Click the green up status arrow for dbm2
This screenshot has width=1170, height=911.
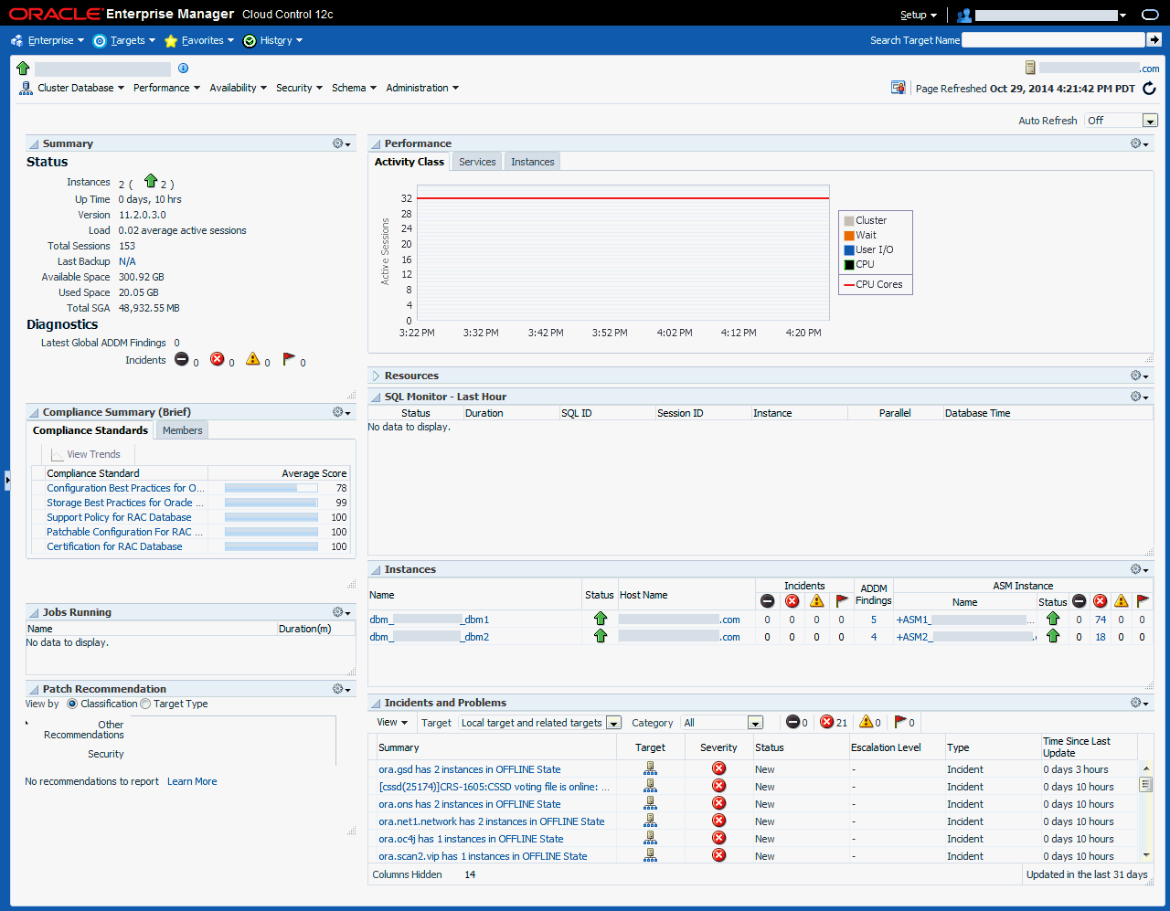click(x=601, y=636)
